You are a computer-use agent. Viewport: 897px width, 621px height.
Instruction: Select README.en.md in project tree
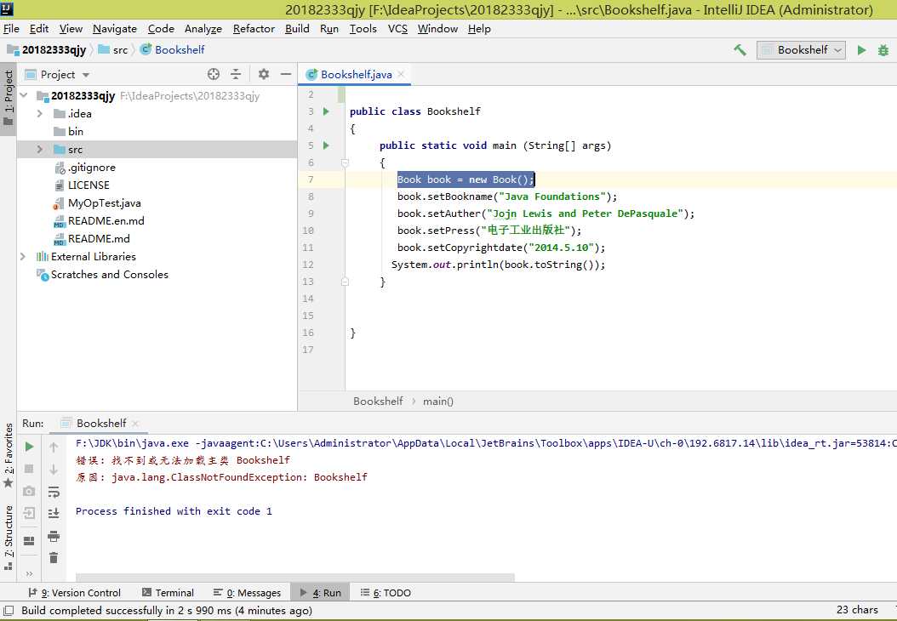click(x=99, y=220)
